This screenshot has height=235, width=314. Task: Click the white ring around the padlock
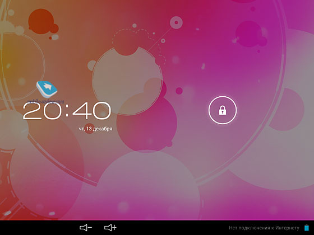[223, 110]
